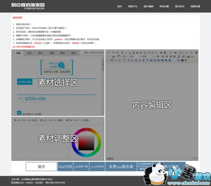Click the Italic formatting icon
This screenshot has width=211, height=186.
(126, 52)
